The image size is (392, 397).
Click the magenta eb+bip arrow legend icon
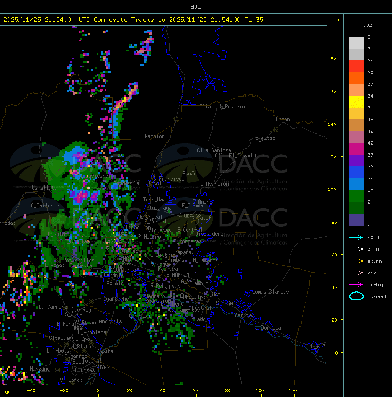pyautogui.click(x=356, y=285)
